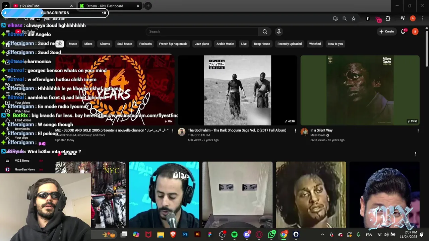Open Shorts section three-dot menu

click(416, 154)
